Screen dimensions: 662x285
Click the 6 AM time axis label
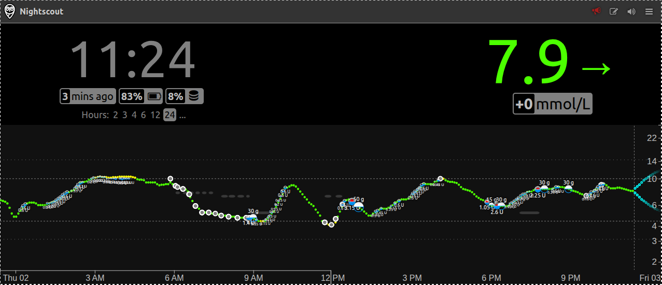click(174, 278)
